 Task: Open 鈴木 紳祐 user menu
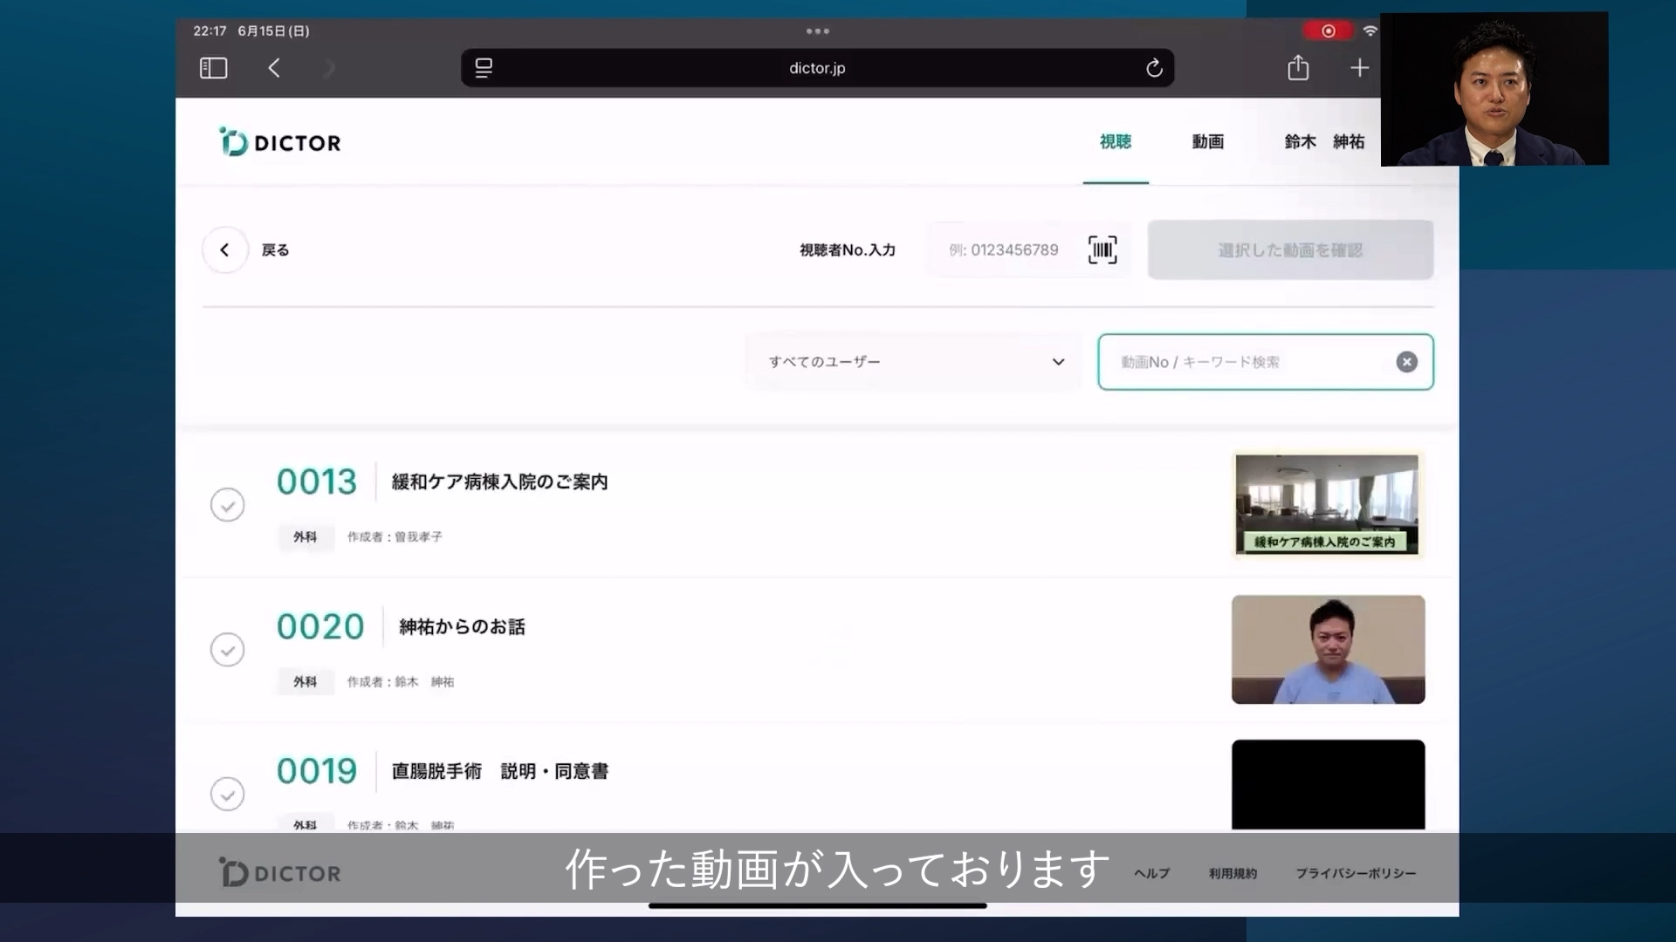[x=1323, y=142]
